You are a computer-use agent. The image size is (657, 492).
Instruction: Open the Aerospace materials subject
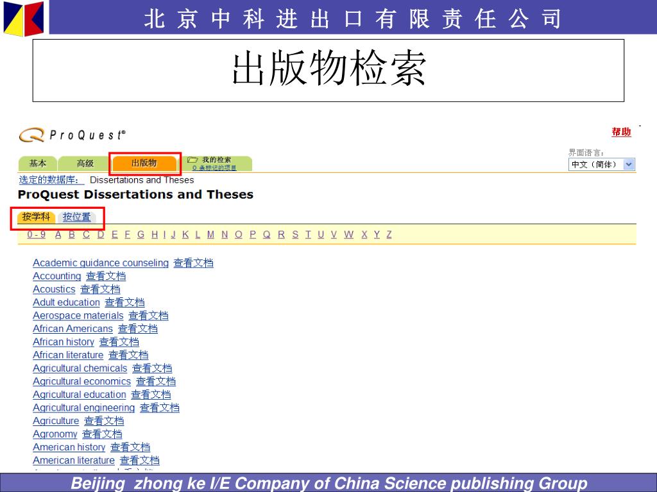tap(78, 315)
